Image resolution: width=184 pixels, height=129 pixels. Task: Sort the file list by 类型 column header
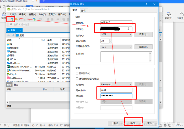[54, 40]
